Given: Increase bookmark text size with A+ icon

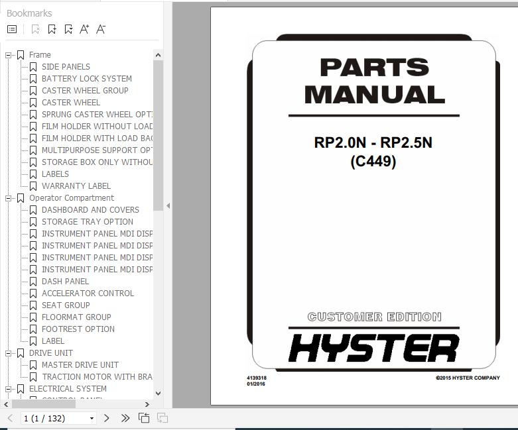Looking at the screenshot, I should coord(85,29).
